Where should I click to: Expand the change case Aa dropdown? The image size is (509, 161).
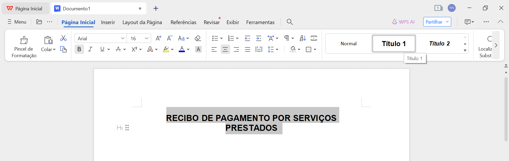(188, 38)
